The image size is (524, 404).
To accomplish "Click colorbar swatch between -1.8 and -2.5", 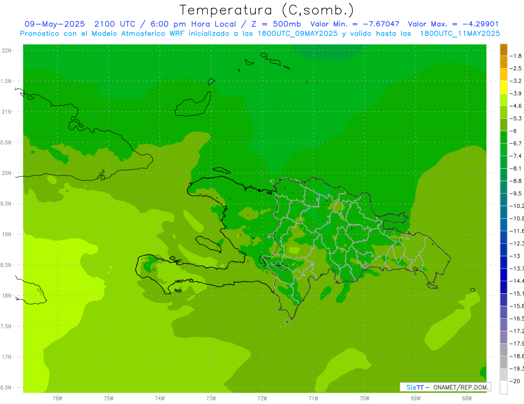I will pyautogui.click(x=503, y=62).
